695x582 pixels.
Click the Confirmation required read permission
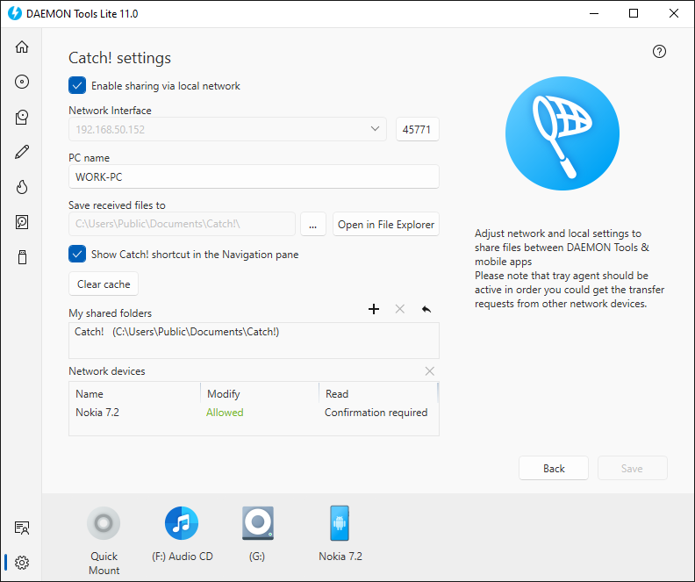(x=376, y=413)
